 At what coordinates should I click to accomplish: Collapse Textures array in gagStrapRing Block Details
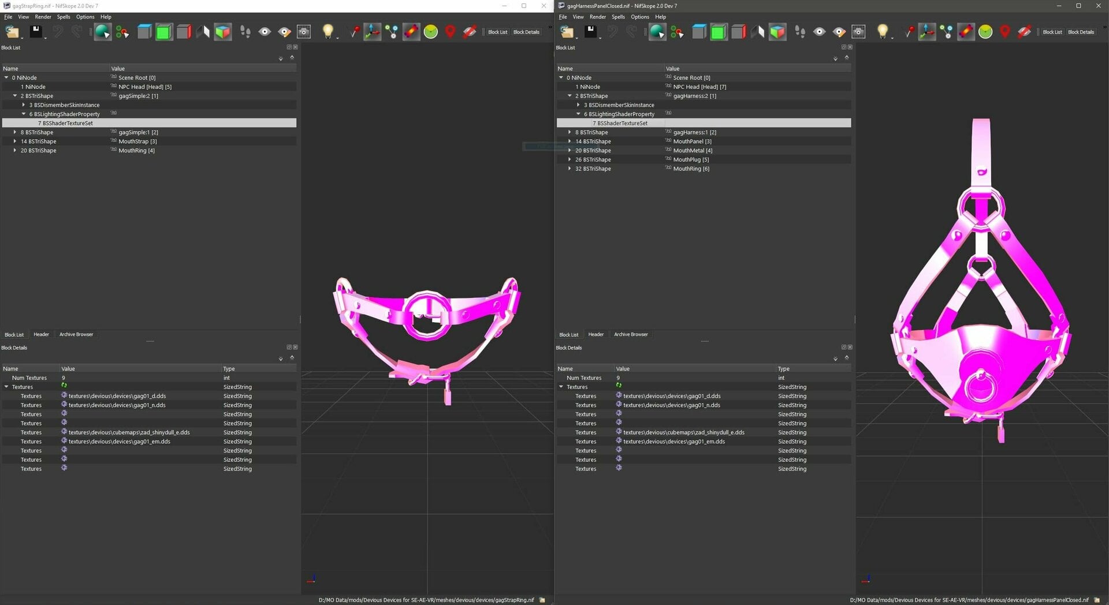(6, 387)
